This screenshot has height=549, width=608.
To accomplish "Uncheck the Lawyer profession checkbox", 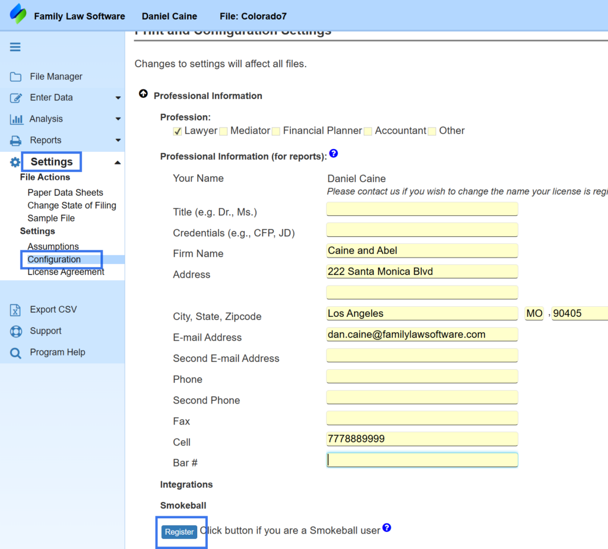I will (x=177, y=131).
